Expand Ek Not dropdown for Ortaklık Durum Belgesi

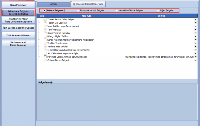pyautogui.click(x=196, y=60)
